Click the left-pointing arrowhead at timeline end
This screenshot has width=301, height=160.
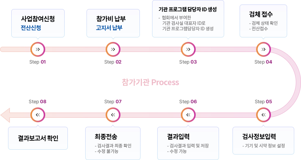pos(5,115)
